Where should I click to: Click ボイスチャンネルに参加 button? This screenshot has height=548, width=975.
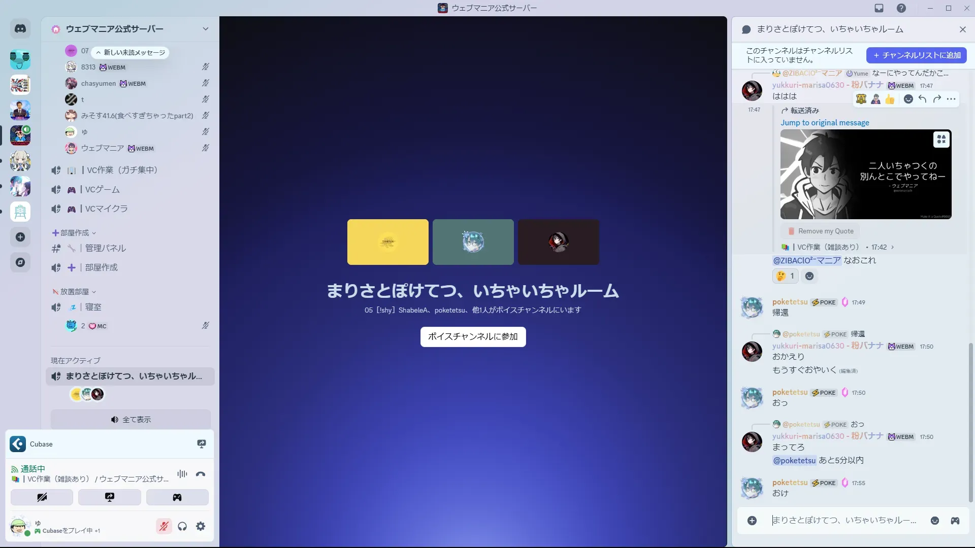[x=473, y=336]
